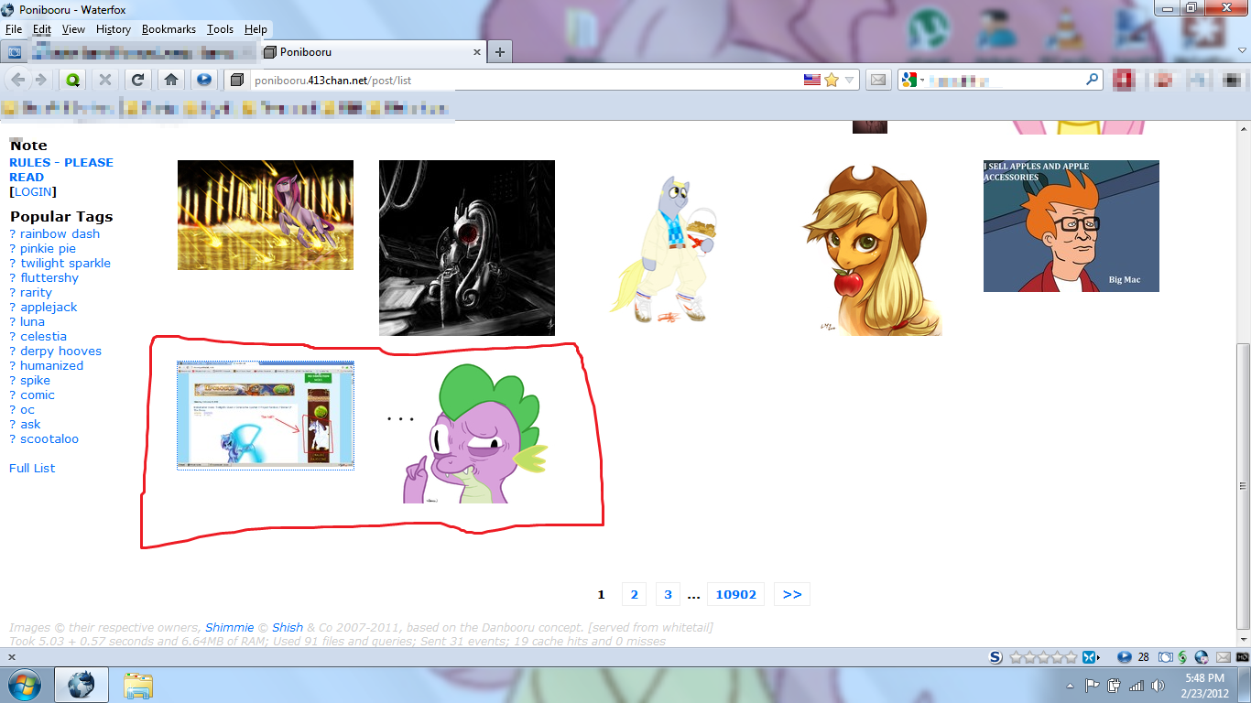
Task: Select the derpy hooves tag
Action: coord(61,351)
